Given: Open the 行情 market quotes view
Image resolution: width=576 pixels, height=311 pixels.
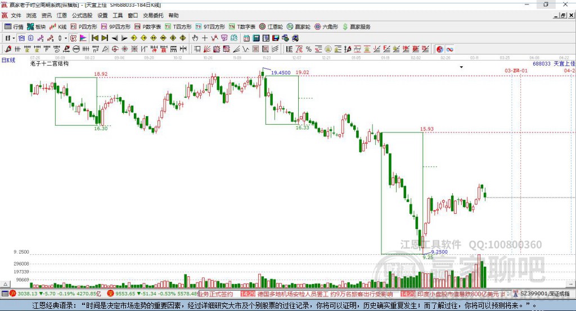Looking at the screenshot, I should [14, 27].
